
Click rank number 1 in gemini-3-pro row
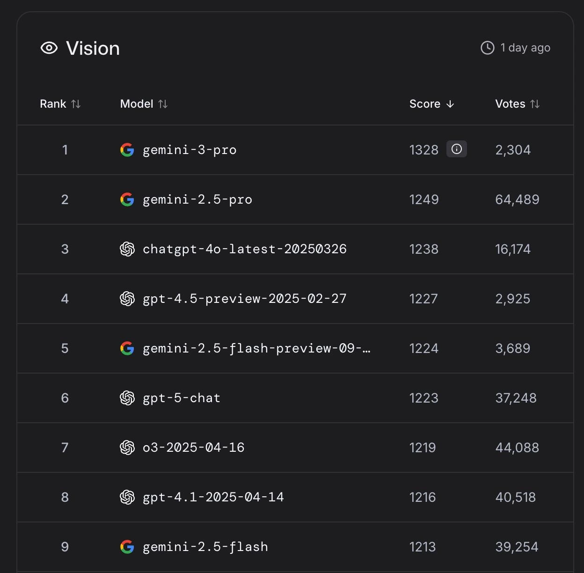[65, 150]
